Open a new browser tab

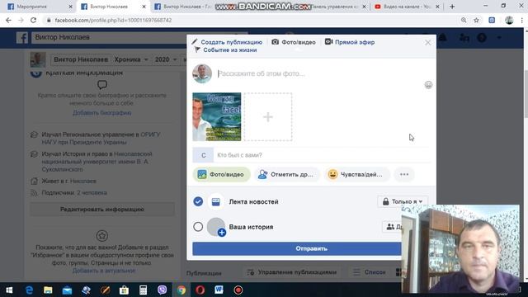point(452,7)
